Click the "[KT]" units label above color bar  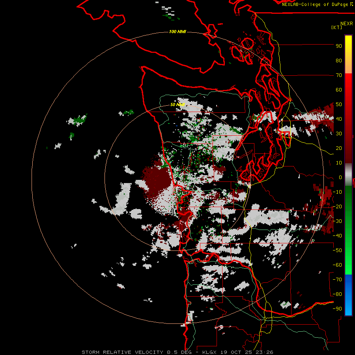(337, 27)
